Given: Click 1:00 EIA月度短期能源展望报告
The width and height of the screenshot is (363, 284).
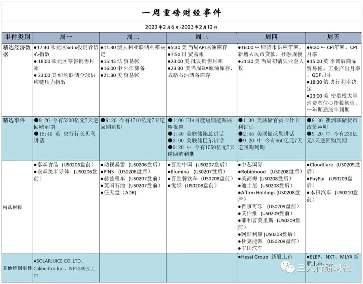Looking at the screenshot, I should click(200, 124).
